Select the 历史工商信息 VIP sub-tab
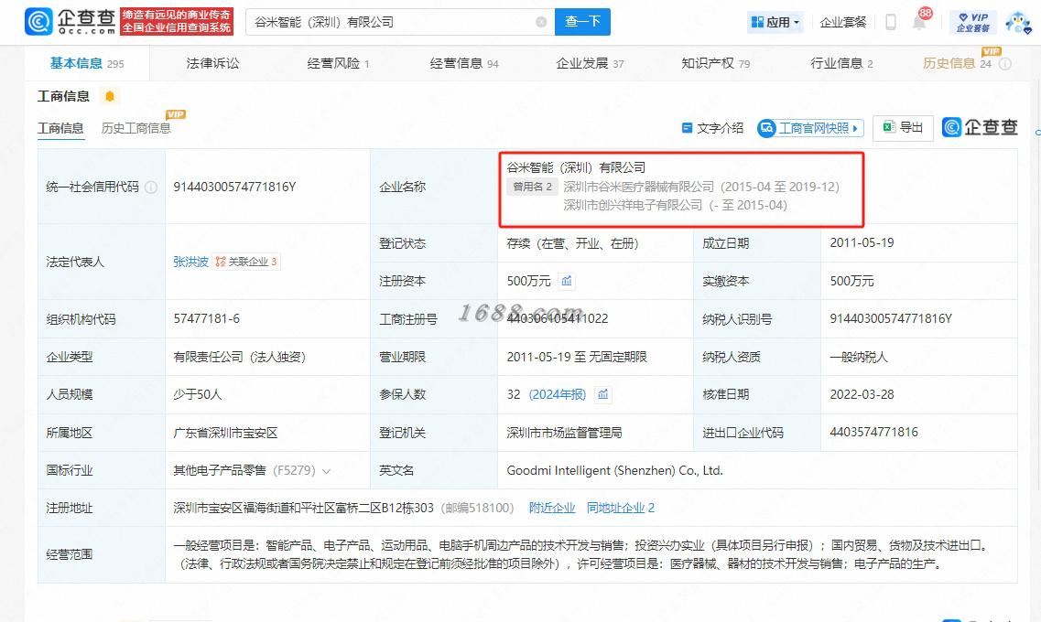This screenshot has height=622, width=1041. click(x=136, y=128)
